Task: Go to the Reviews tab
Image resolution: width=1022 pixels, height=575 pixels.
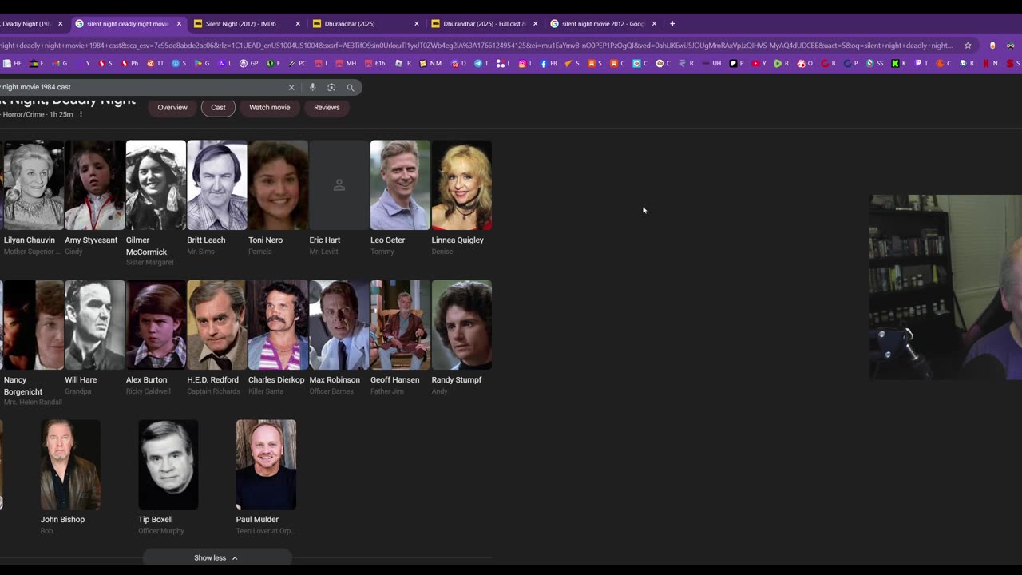Action: [x=327, y=107]
